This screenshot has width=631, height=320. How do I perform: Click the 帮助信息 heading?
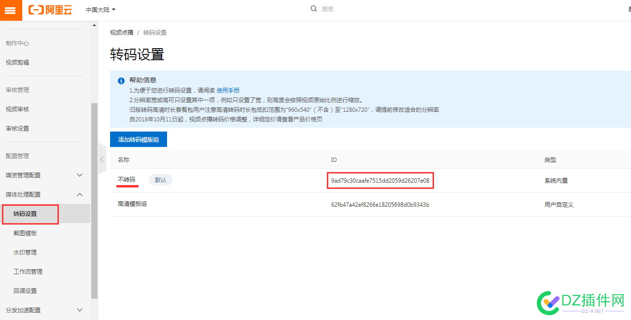click(x=143, y=80)
